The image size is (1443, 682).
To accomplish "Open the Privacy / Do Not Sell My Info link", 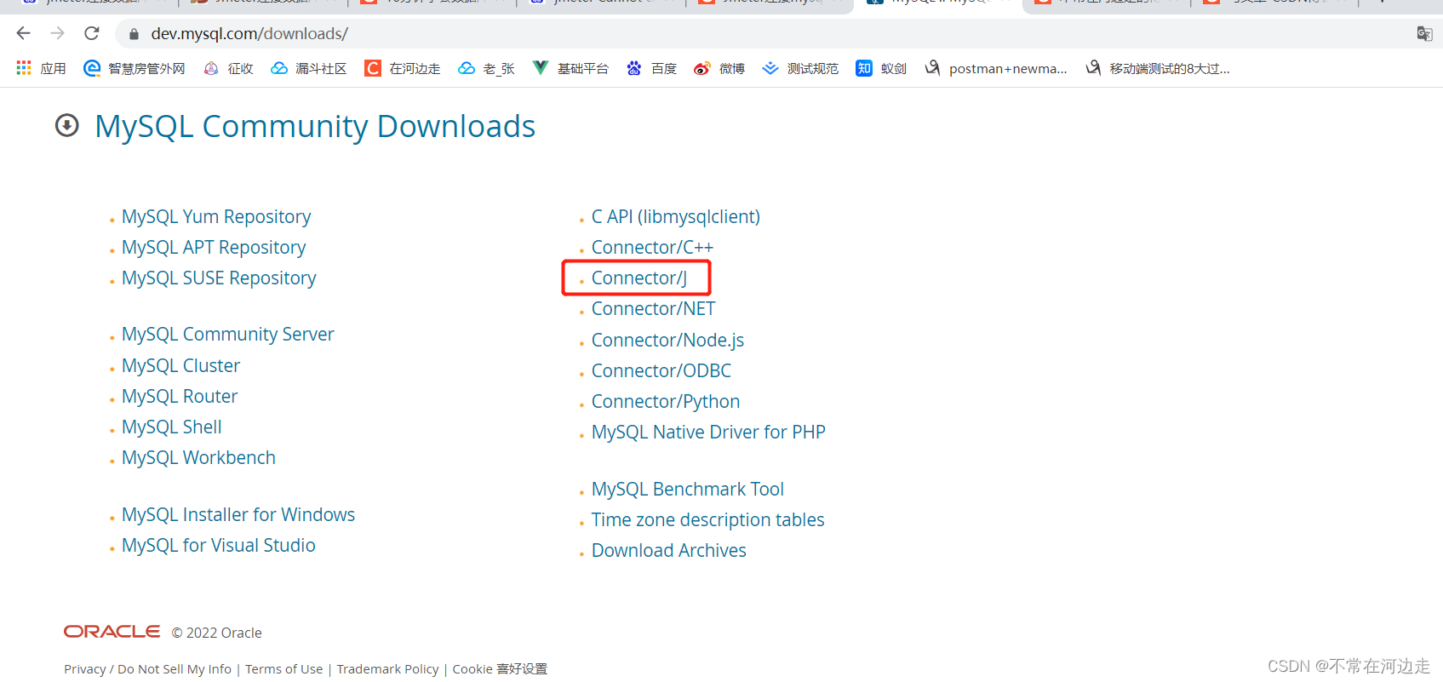I will pos(147,669).
